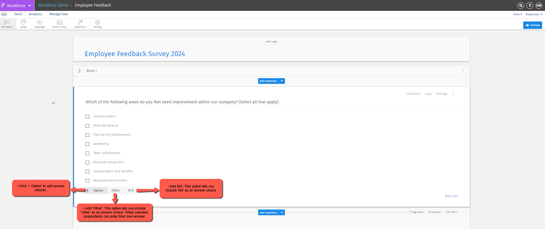Add the N/A answer choice
Image resolution: width=545 pixels, height=229 pixels.
[131, 190]
